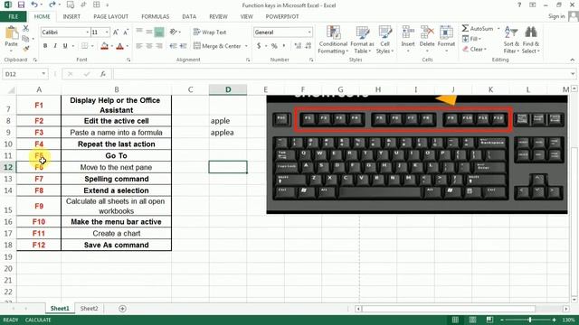The width and height of the screenshot is (579, 325).
Task: Open Cell Styles gallery
Action: 384,40
